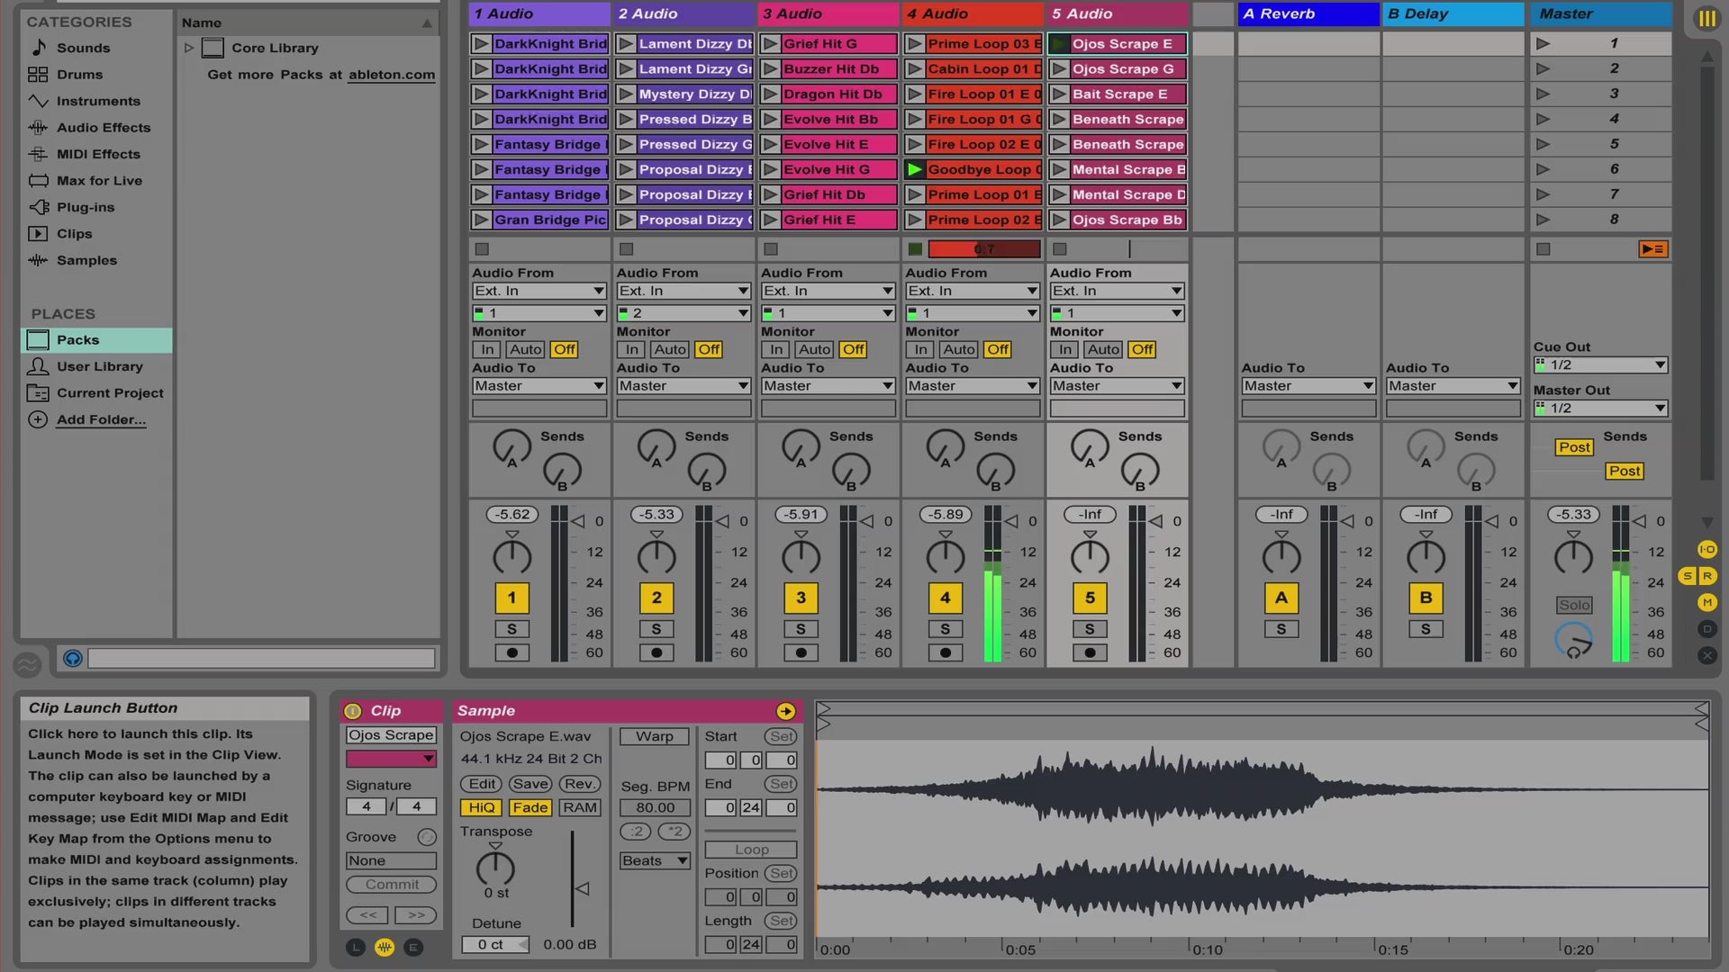This screenshot has height=972, width=1729.
Task: Toggle RAM mode for the clip
Action: click(580, 807)
